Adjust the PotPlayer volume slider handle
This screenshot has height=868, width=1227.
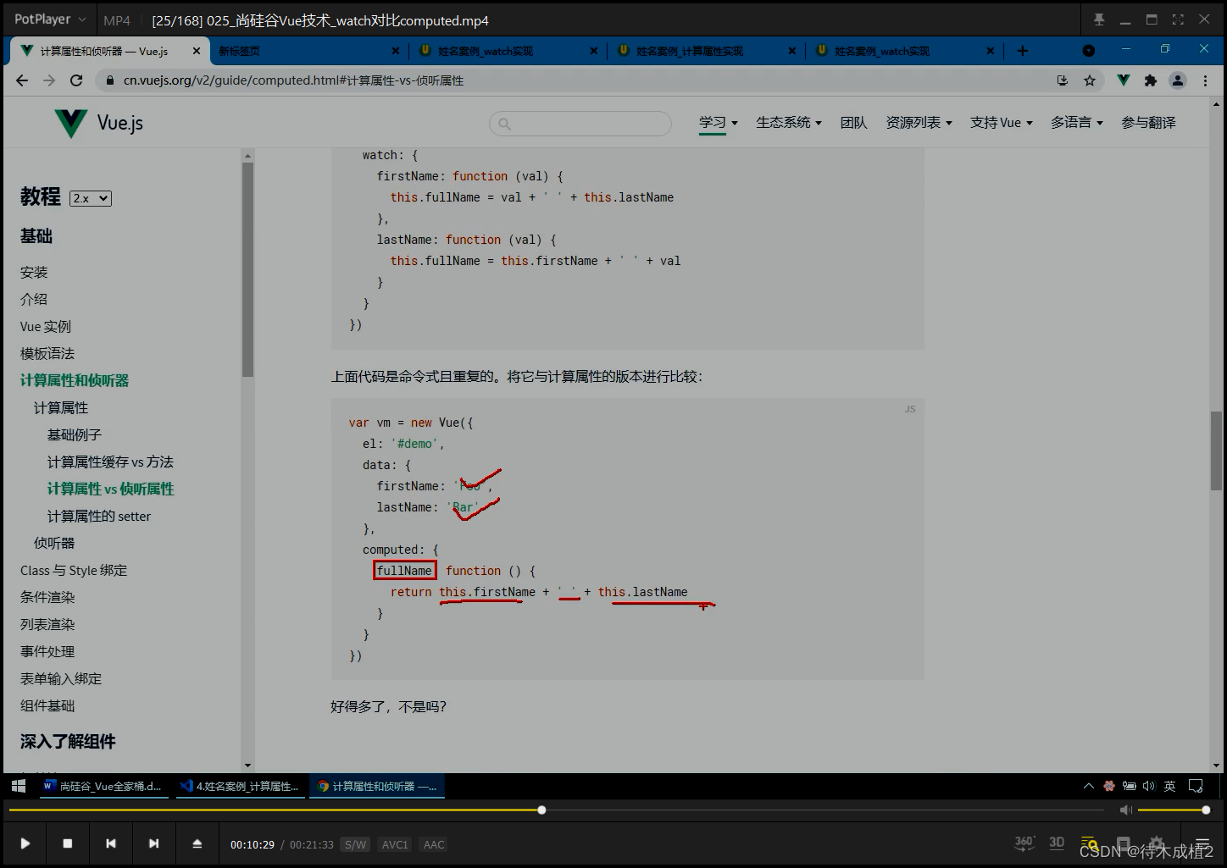click(x=1206, y=810)
